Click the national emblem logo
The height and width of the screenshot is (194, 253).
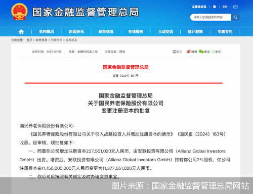pos(19,12)
